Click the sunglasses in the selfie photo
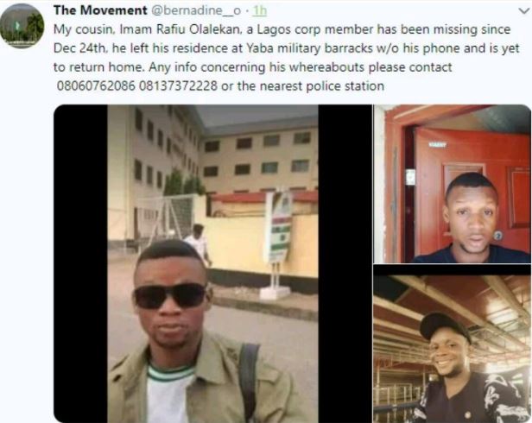Viewport: 532px width, 423px height. coord(170,296)
